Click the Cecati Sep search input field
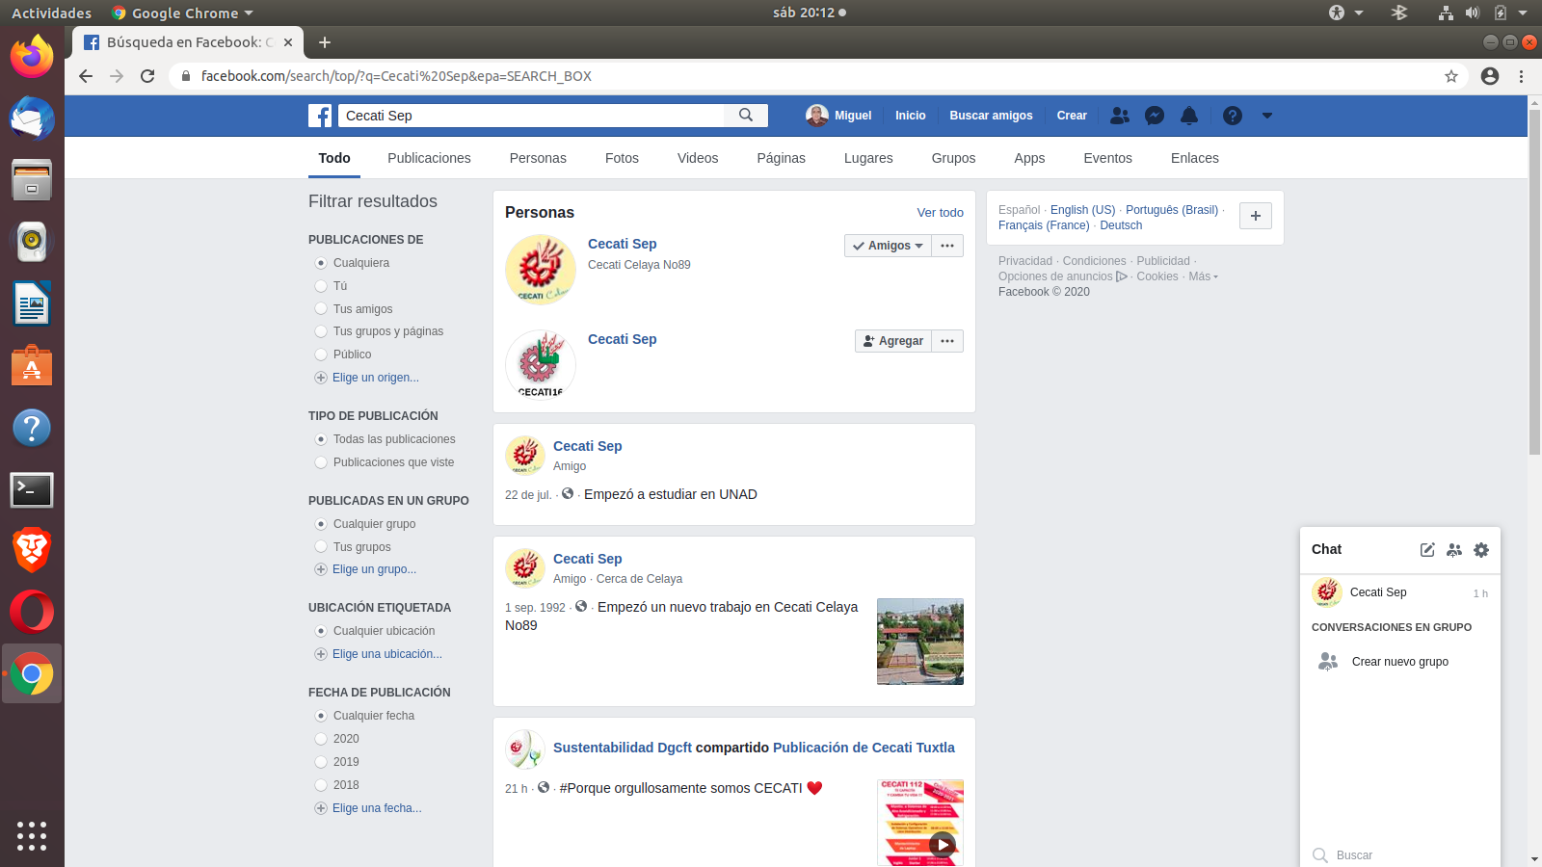 point(530,116)
